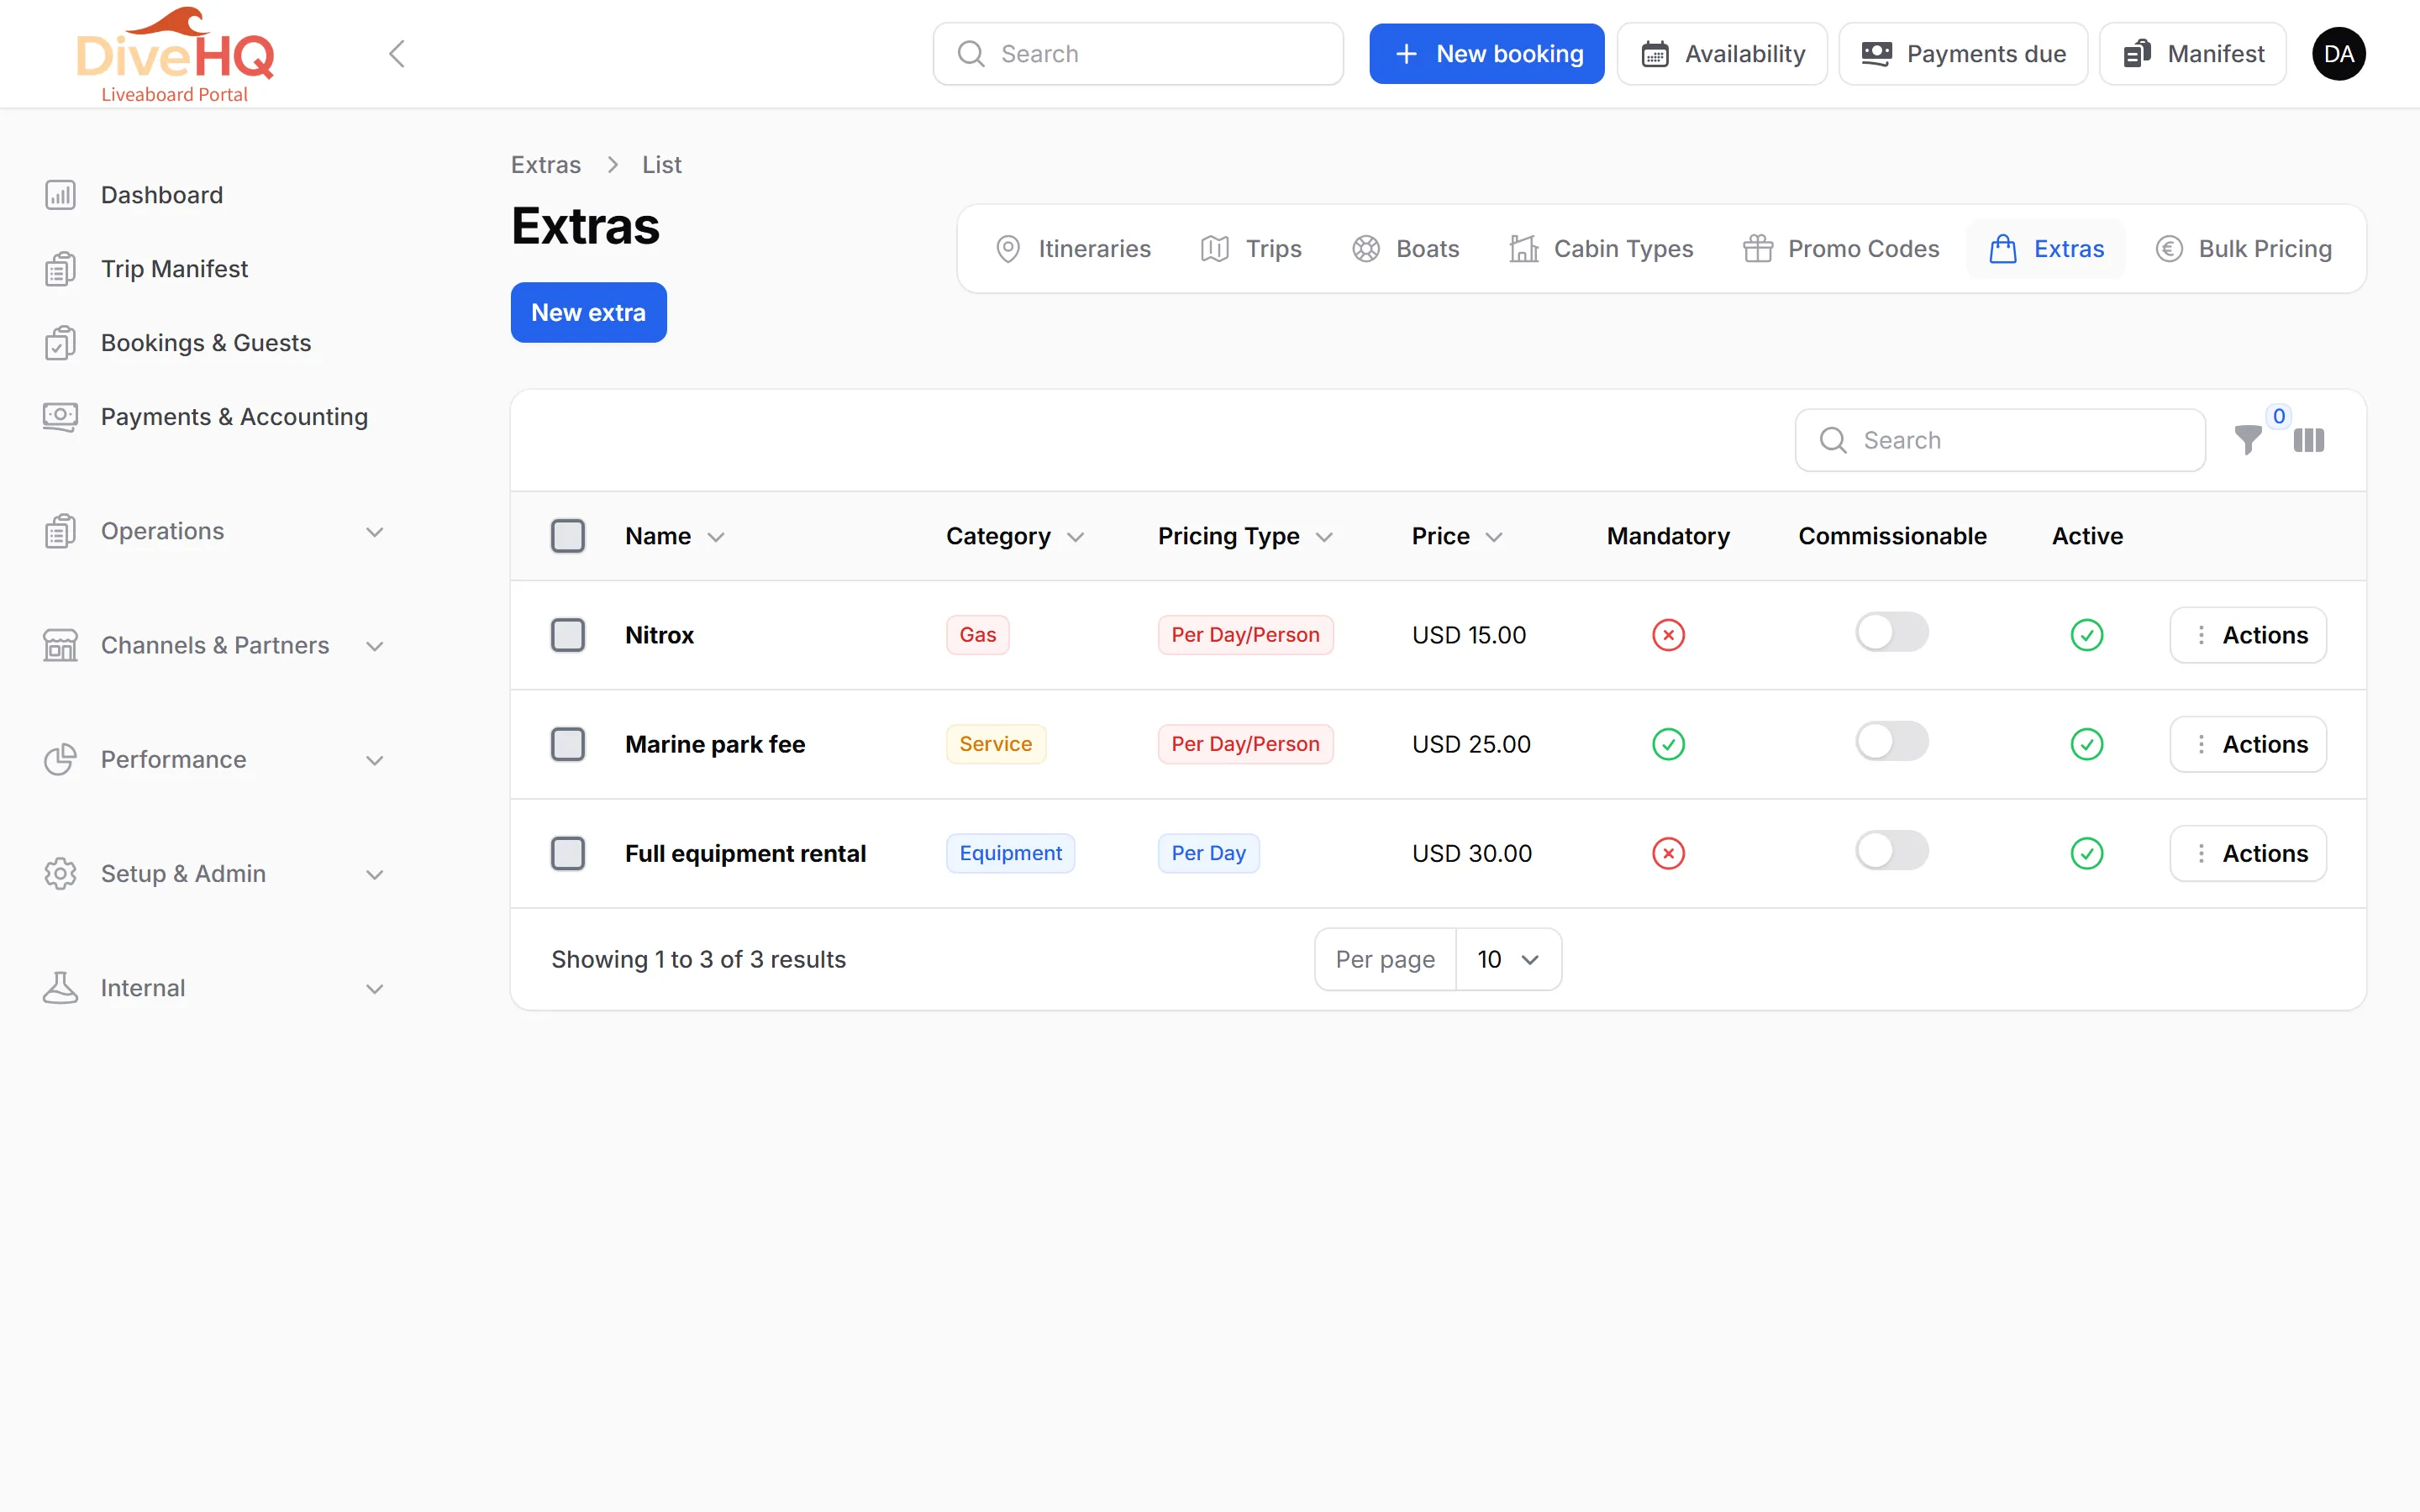The height and width of the screenshot is (1512, 2420).
Task: Click the New booking button
Action: click(x=1486, y=54)
